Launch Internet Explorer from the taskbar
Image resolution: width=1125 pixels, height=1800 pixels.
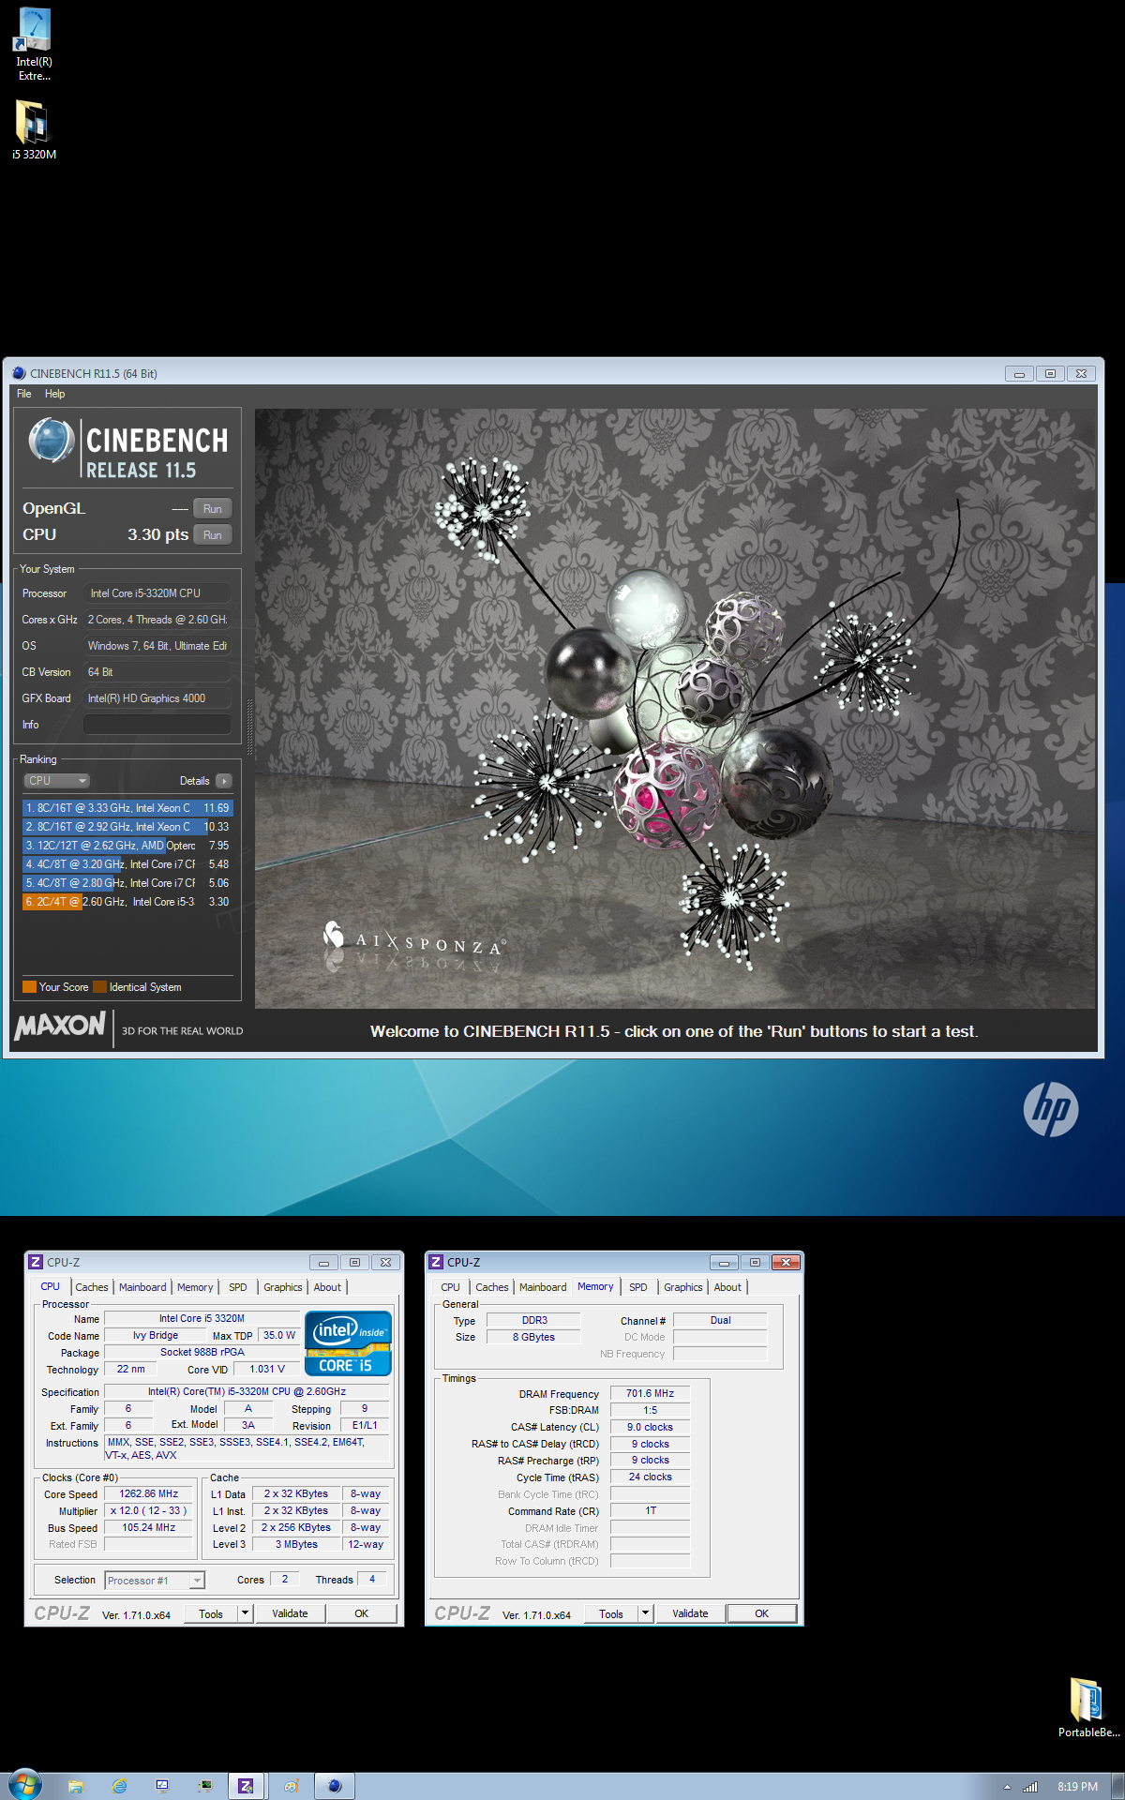click(119, 1786)
